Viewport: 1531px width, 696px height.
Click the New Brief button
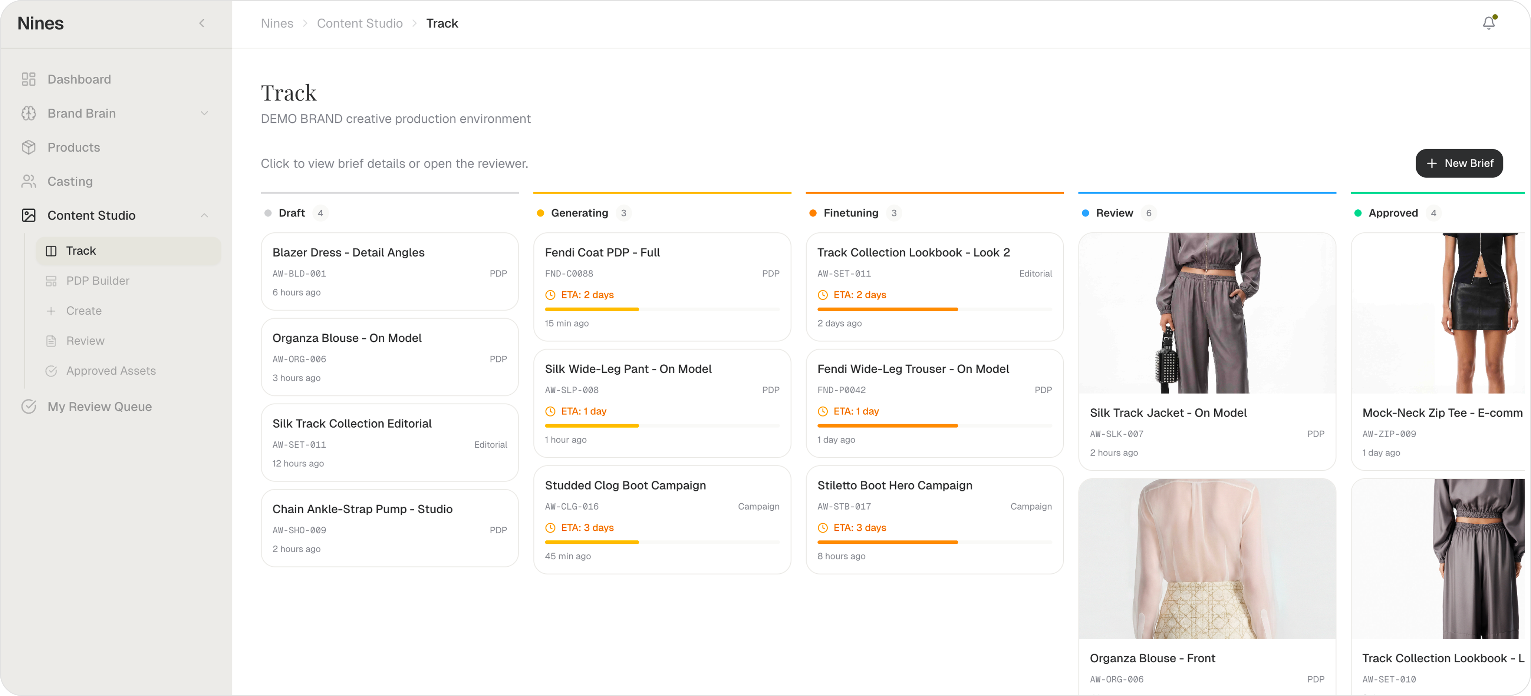point(1459,163)
